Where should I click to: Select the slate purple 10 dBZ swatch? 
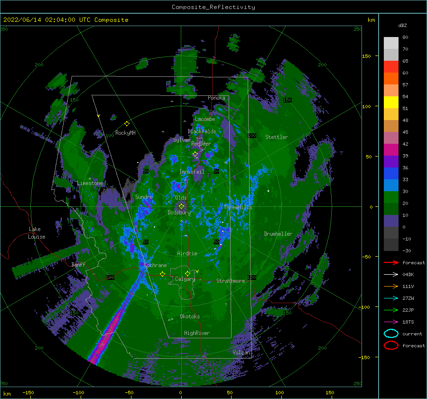click(391, 221)
